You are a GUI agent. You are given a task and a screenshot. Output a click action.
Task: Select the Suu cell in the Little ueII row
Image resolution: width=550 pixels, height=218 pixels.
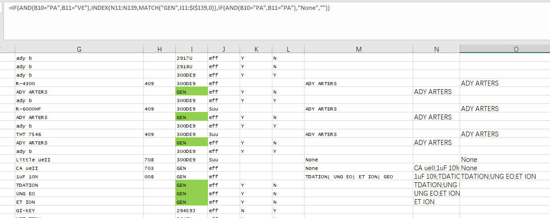(x=224, y=160)
